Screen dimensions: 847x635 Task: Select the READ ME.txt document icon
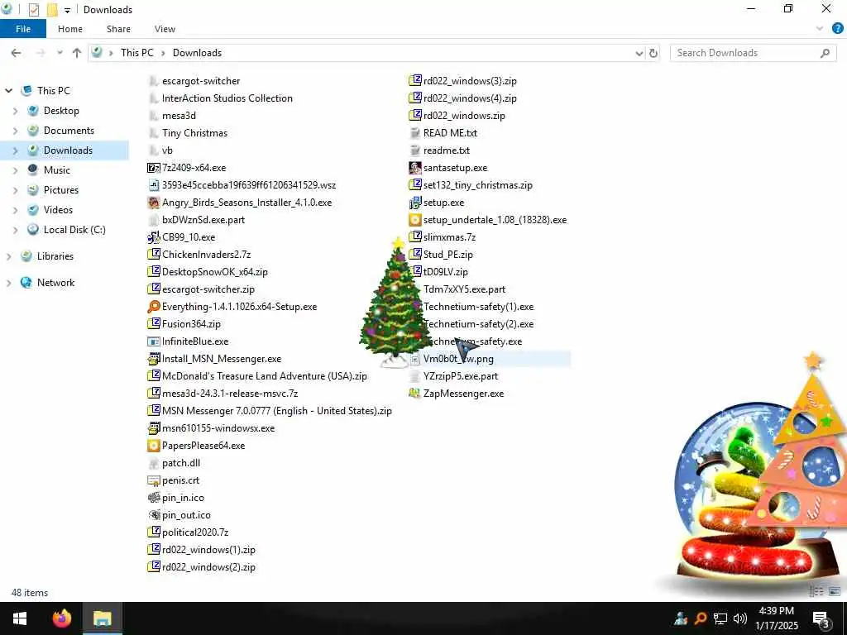[x=415, y=133]
